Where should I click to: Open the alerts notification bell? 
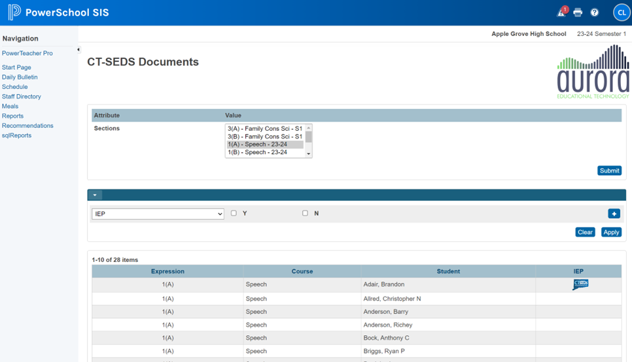click(x=561, y=12)
